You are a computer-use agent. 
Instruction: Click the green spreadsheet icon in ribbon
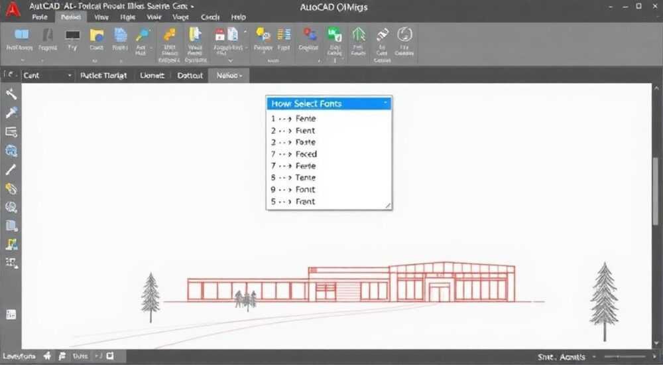point(334,35)
